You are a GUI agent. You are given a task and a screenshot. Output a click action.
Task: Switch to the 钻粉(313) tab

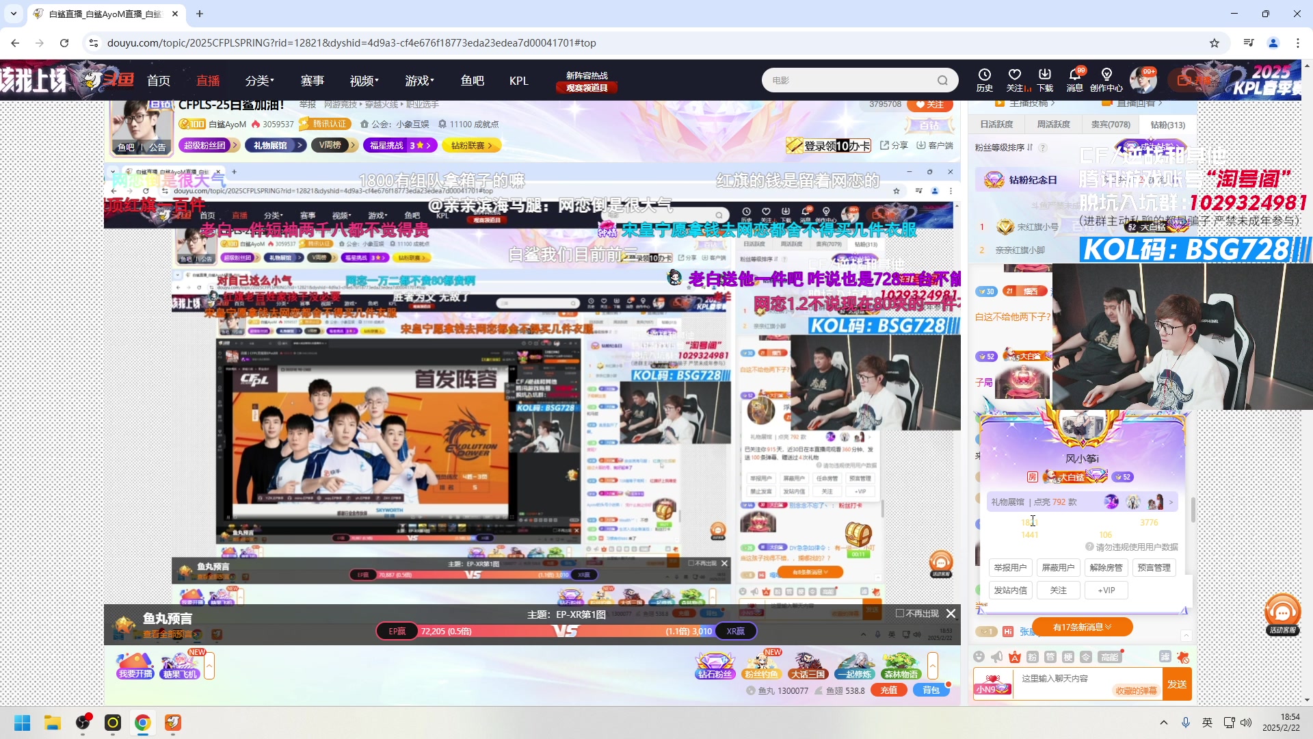click(x=1167, y=125)
